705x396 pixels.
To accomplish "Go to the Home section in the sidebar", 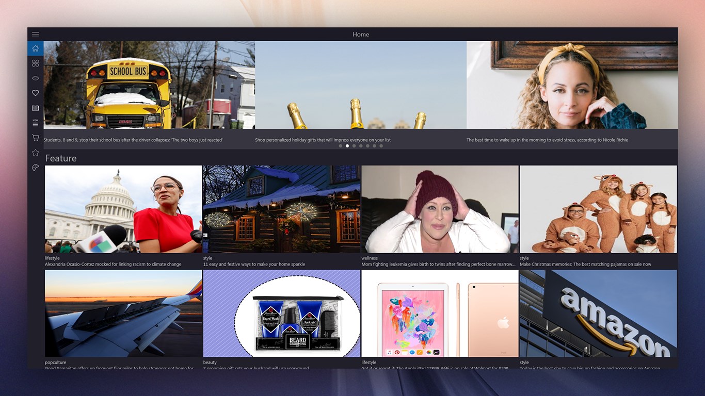I will [x=35, y=48].
